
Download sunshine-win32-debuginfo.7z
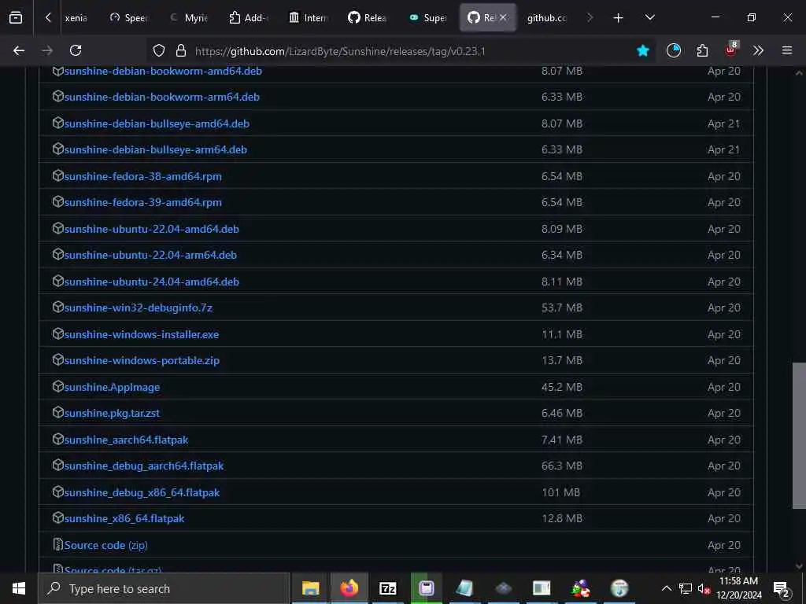139,308
